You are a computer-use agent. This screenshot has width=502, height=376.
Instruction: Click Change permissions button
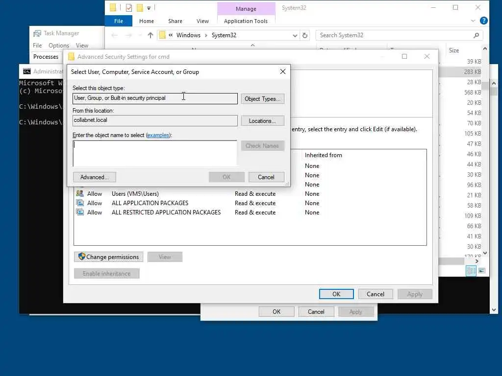[x=108, y=257]
